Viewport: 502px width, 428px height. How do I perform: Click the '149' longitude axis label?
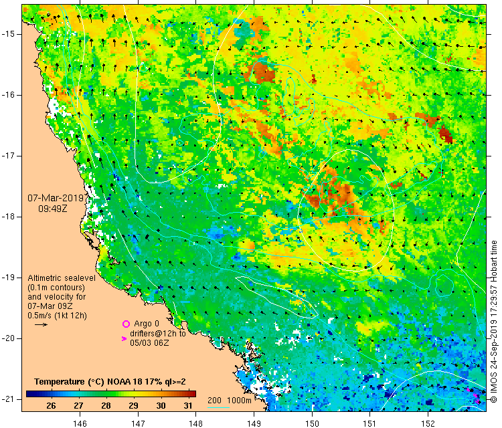tap(254, 423)
